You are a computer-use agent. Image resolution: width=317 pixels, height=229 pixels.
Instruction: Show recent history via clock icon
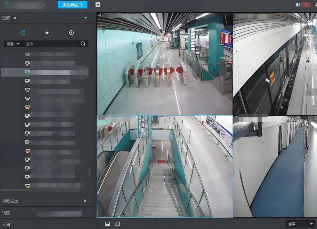coord(71,33)
